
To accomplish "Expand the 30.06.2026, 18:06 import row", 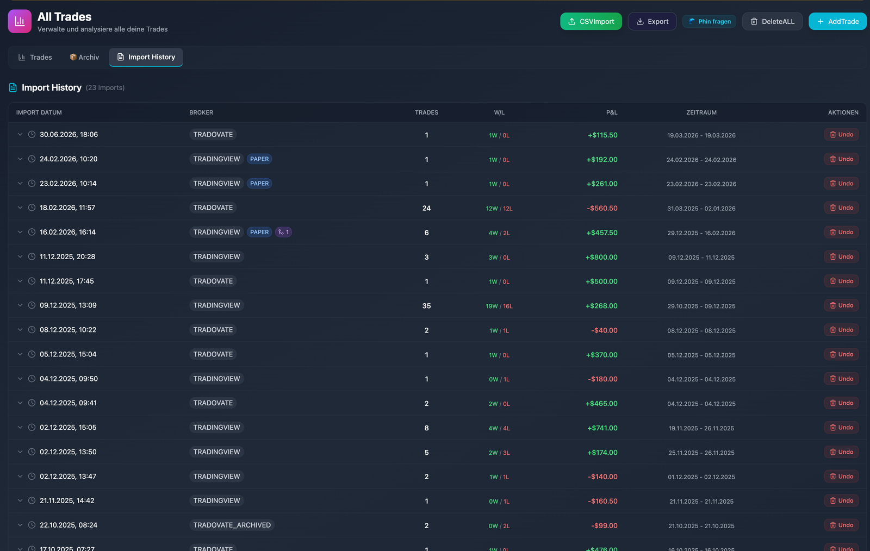I will (x=20, y=134).
